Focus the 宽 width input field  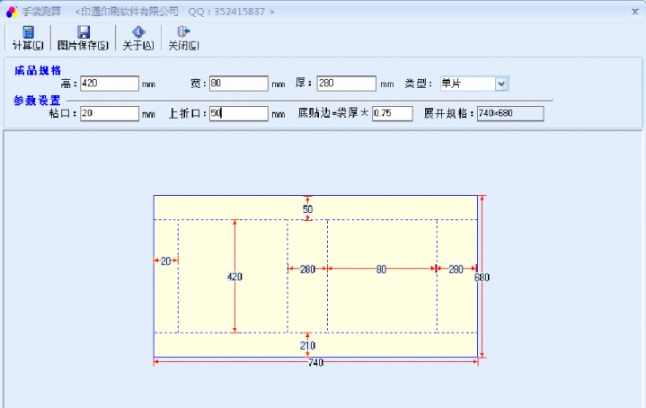(238, 84)
